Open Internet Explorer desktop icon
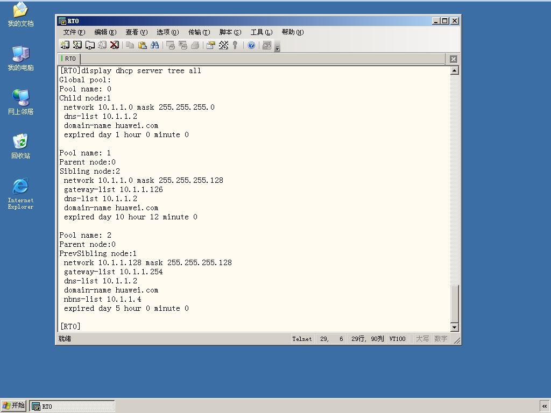 pyautogui.click(x=20, y=194)
